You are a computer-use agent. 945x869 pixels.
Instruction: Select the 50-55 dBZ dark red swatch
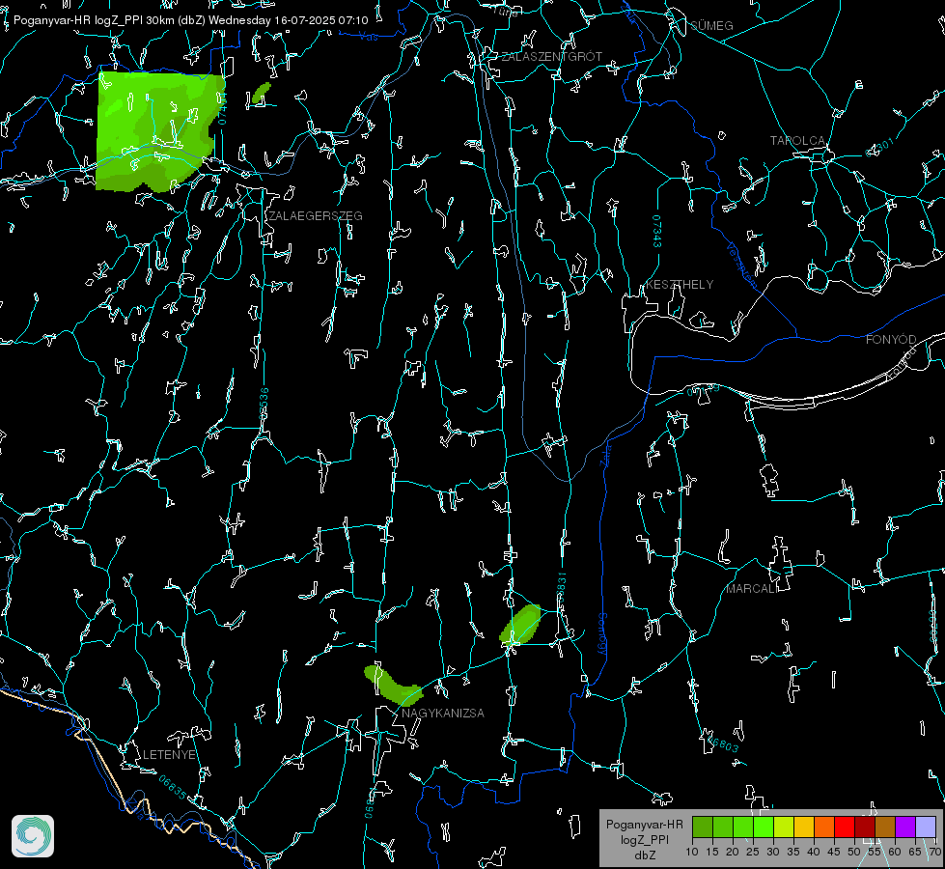[865, 827]
